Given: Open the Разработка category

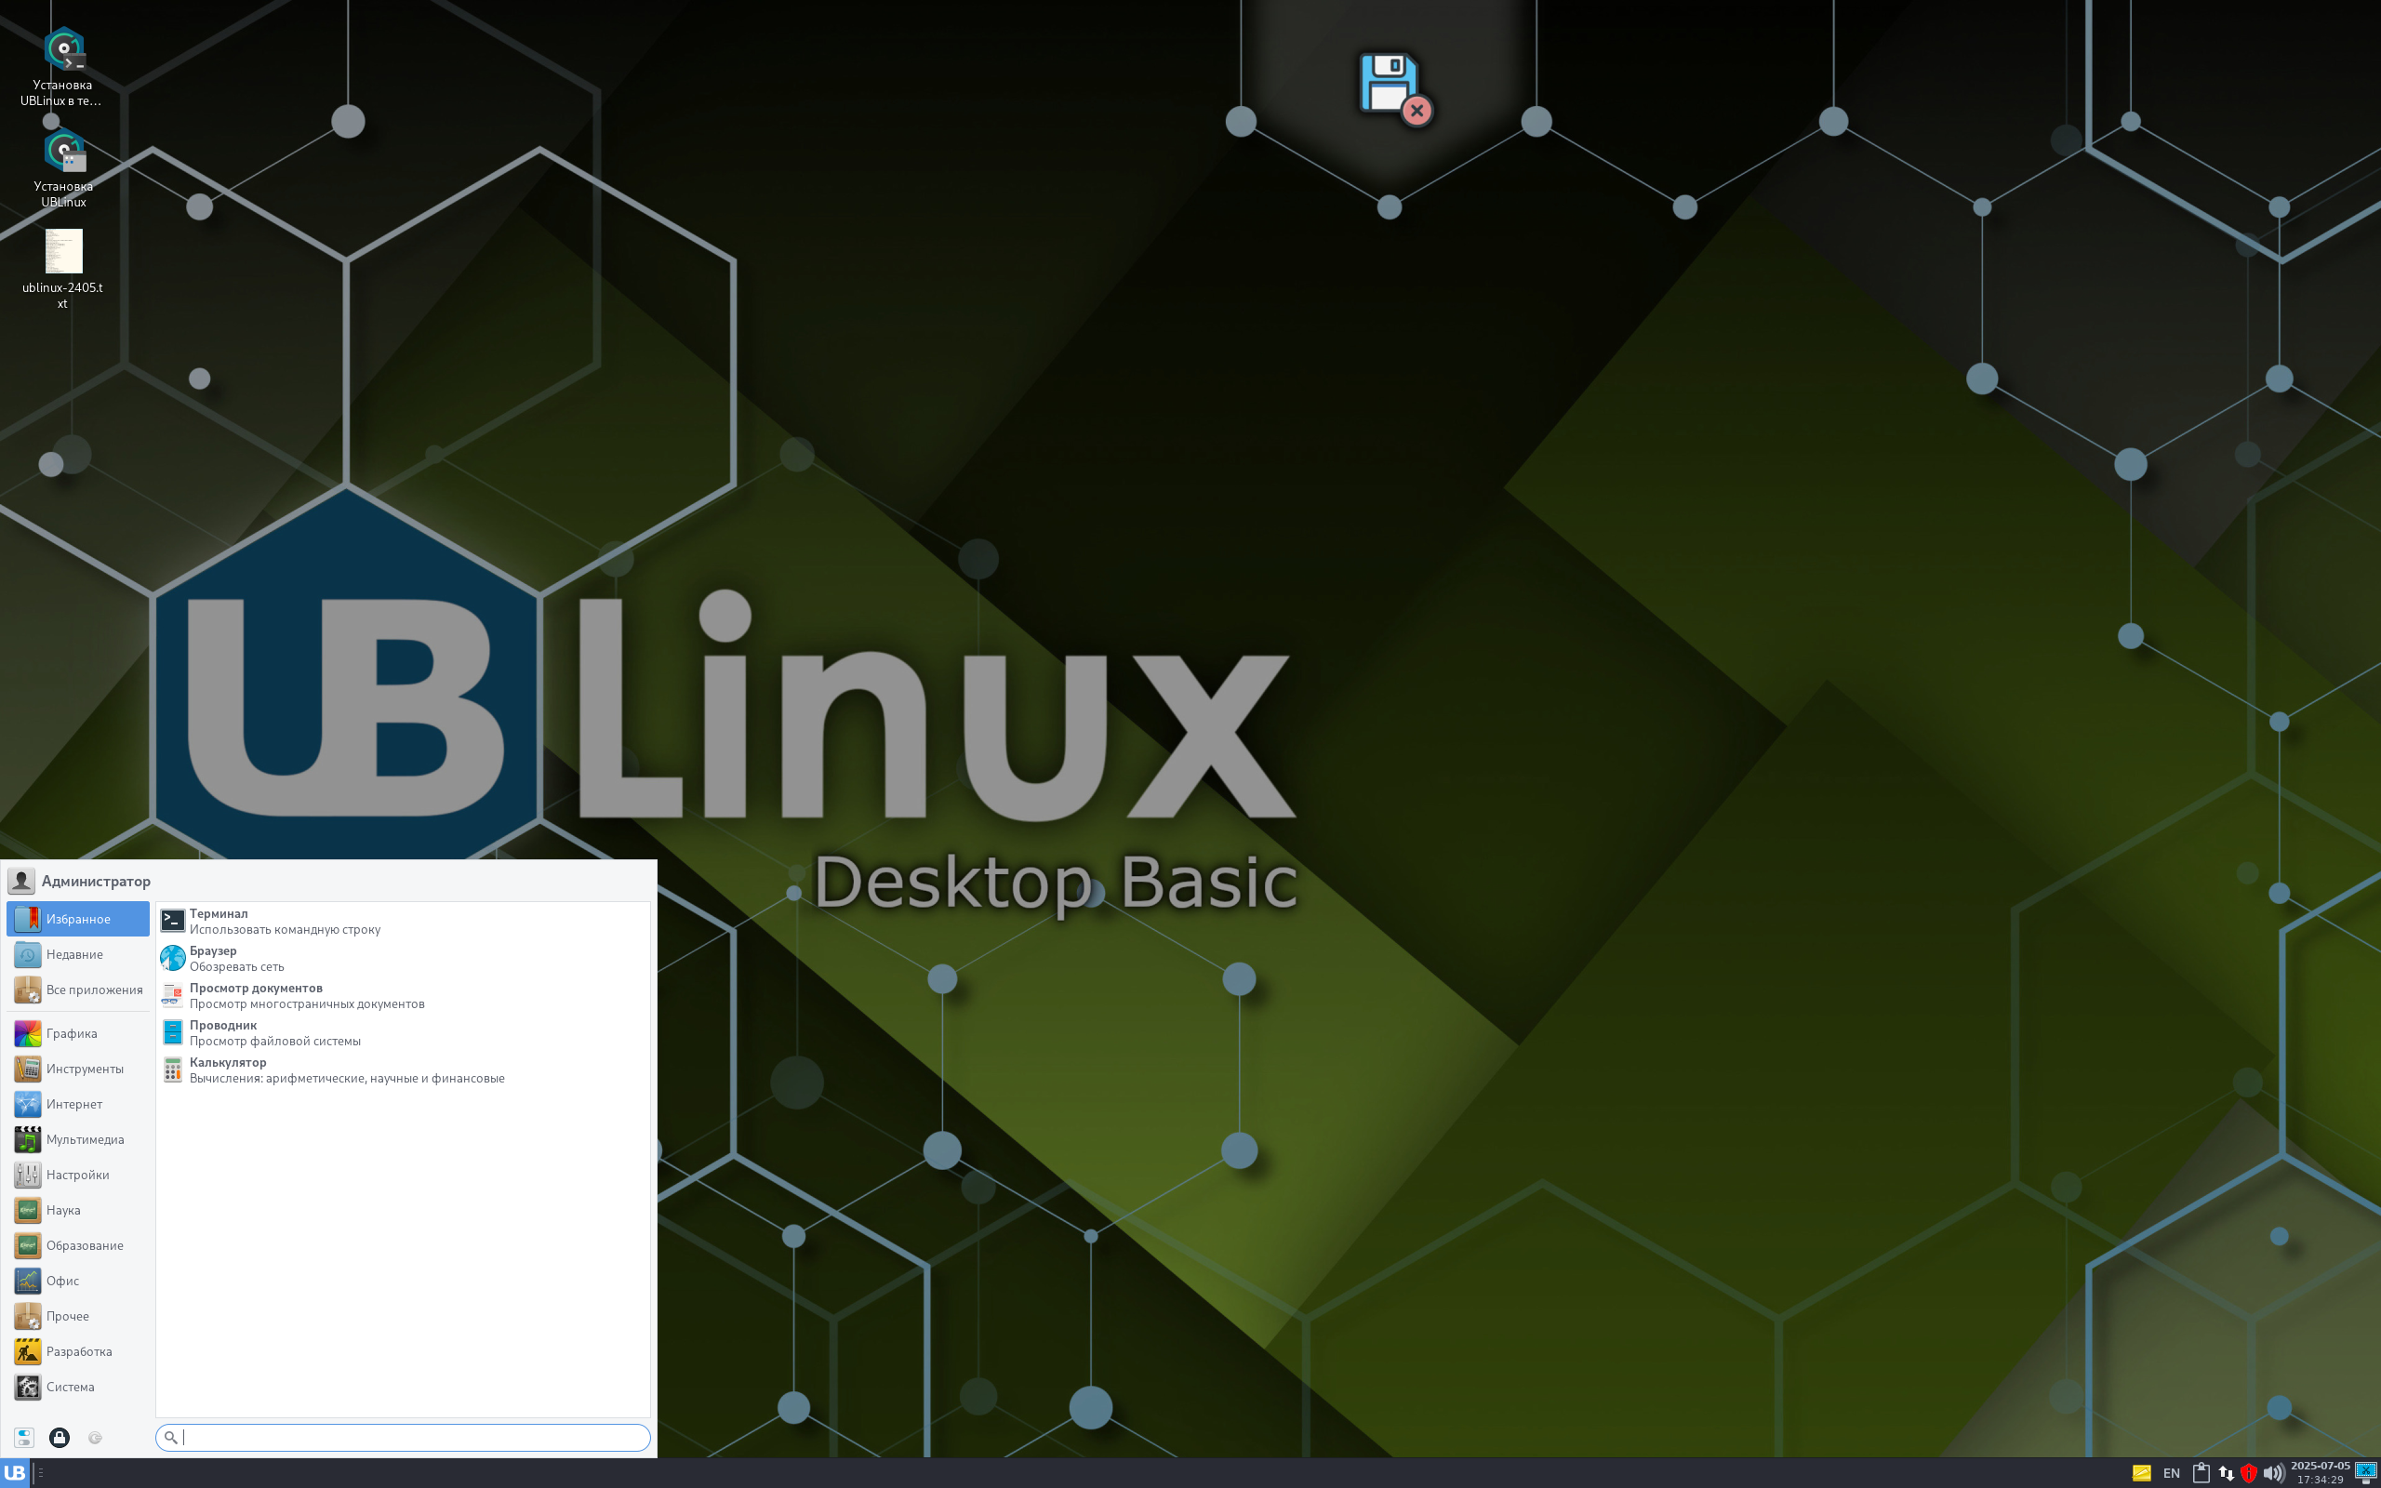Looking at the screenshot, I should 78,1351.
